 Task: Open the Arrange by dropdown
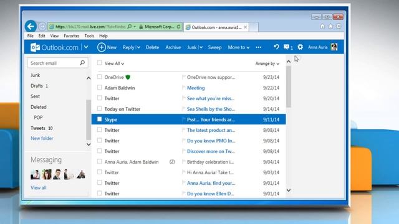point(267,63)
